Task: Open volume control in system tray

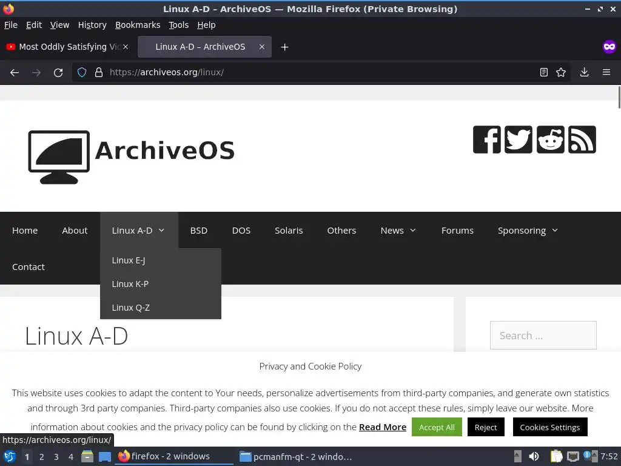Action: (x=534, y=456)
